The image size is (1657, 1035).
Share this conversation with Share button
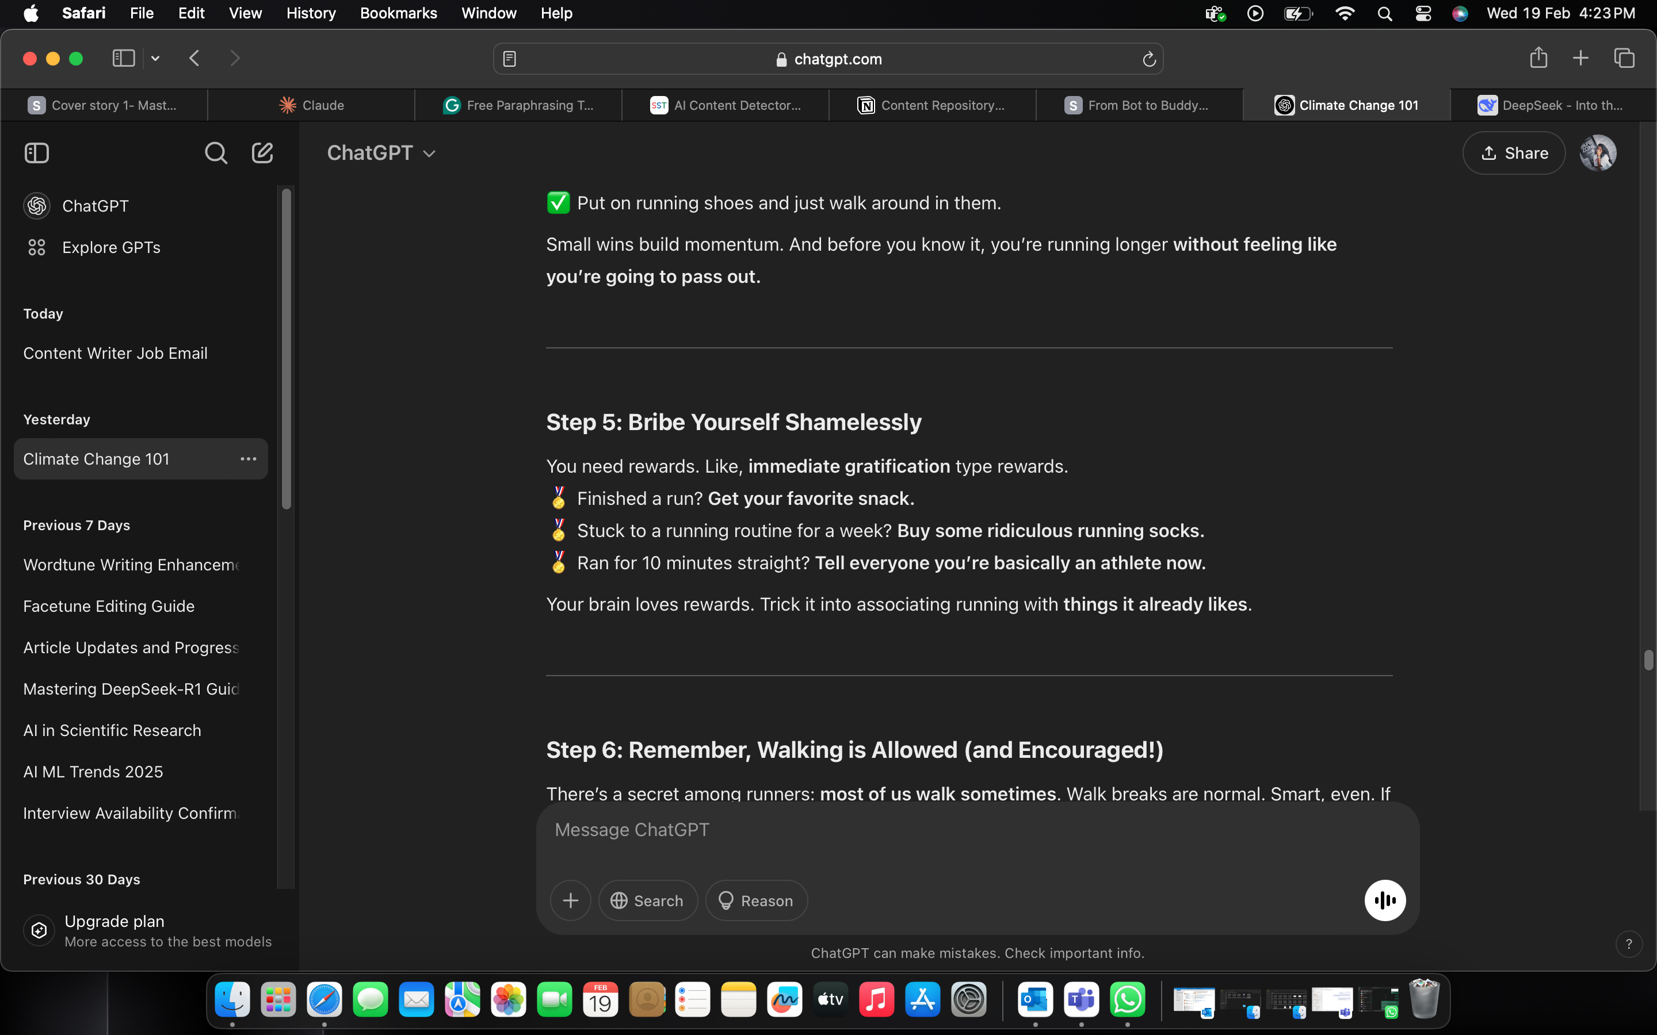[x=1514, y=152]
